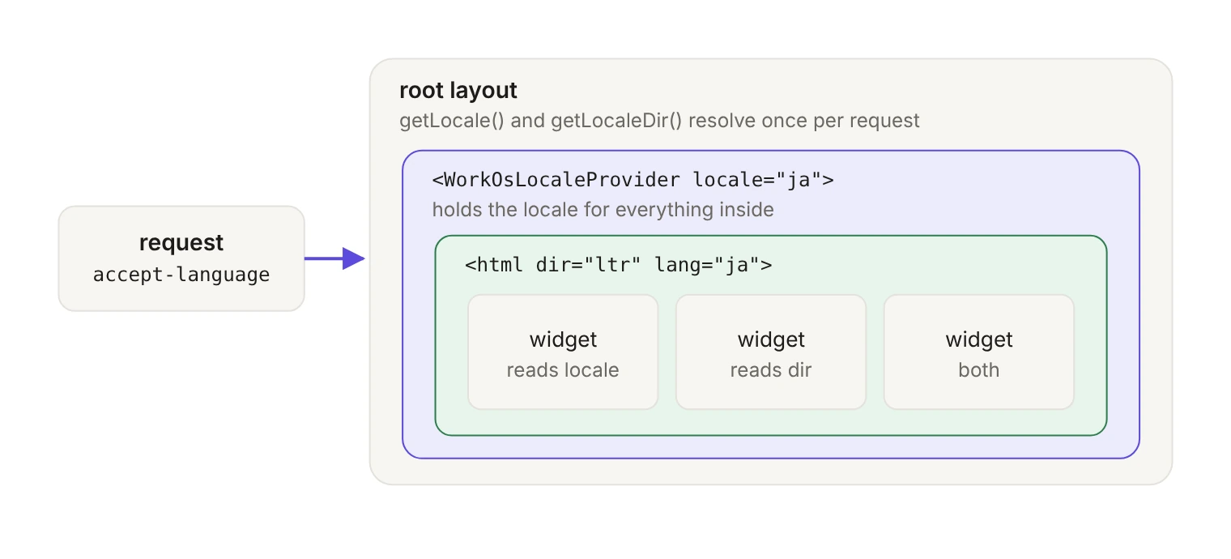Click the 'accept-language' text
The height and width of the screenshot is (559, 1231).
click(181, 275)
